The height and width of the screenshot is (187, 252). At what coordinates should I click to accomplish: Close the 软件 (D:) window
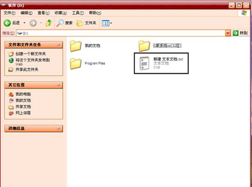coord(246,5)
